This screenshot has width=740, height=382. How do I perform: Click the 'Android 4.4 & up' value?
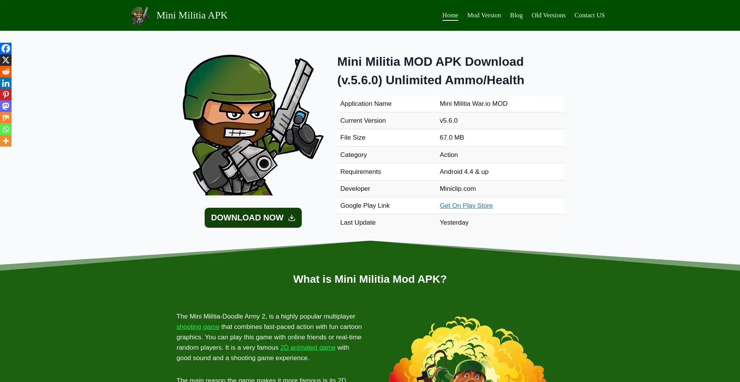pyautogui.click(x=464, y=172)
